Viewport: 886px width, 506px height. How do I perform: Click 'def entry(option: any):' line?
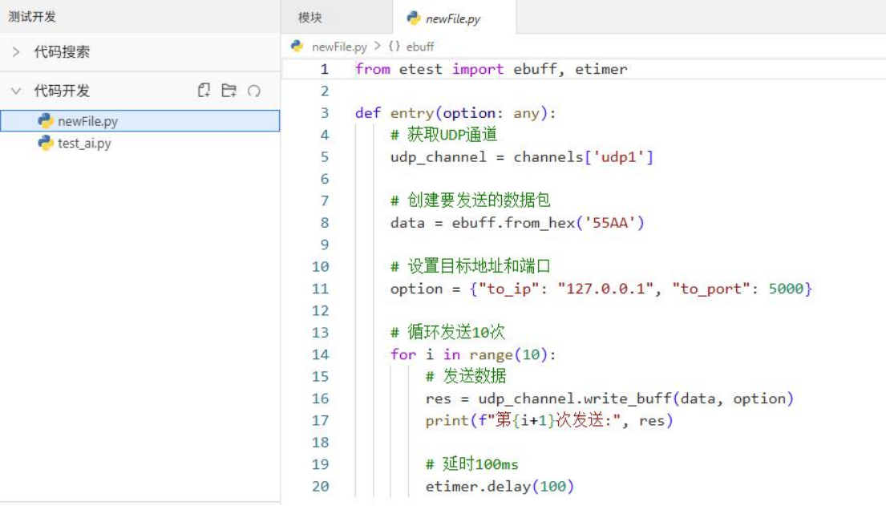[x=455, y=113]
